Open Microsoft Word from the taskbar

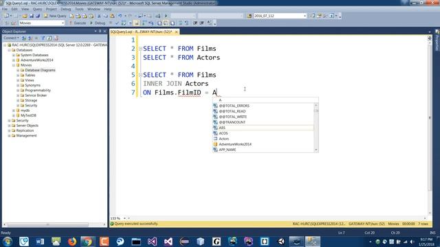tap(40, 242)
